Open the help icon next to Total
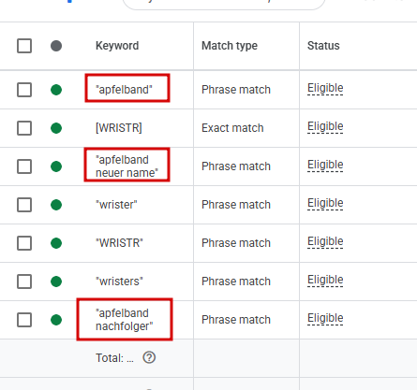Viewport: 417px width, 390px height. point(149,357)
